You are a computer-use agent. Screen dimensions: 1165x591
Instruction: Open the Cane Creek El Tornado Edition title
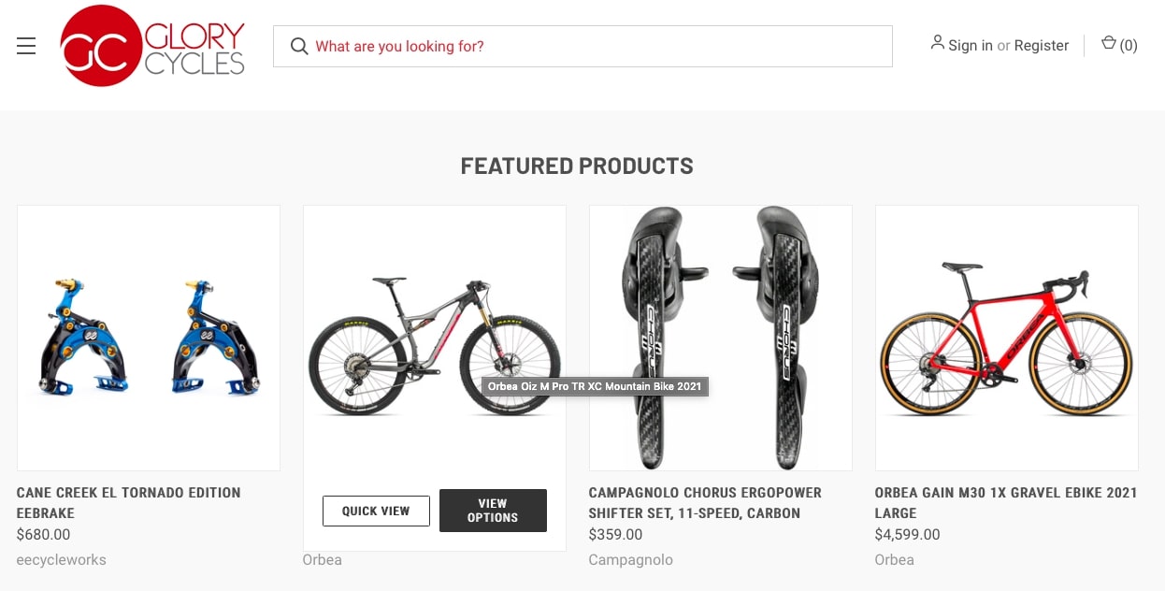click(x=129, y=502)
